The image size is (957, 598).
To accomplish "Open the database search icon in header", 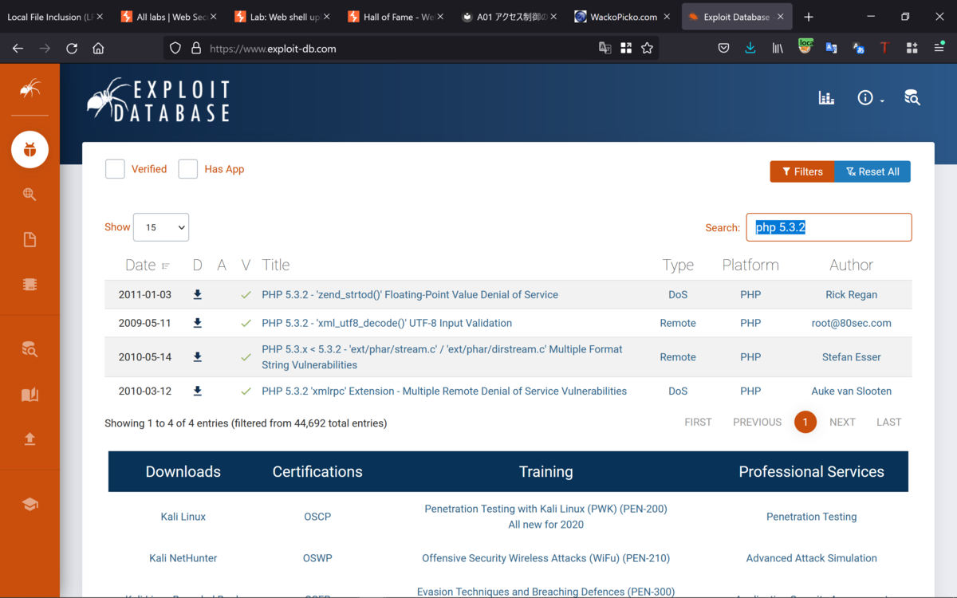I will tap(912, 98).
